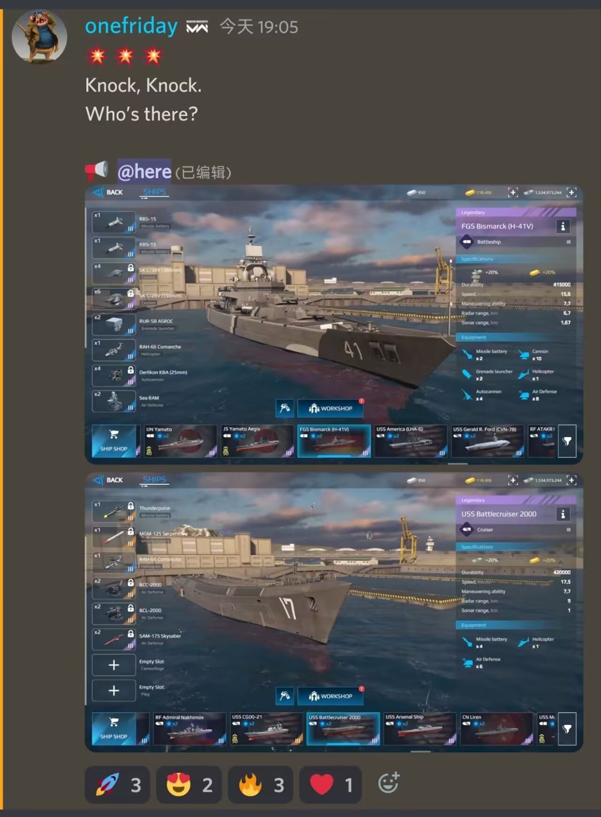This screenshot has height=817, width=601.
Task: Click add-dollars plus icon in Bismarck screenshot
Action: tap(571, 192)
